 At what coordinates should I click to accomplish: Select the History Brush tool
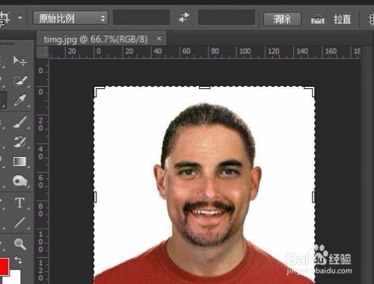point(20,142)
